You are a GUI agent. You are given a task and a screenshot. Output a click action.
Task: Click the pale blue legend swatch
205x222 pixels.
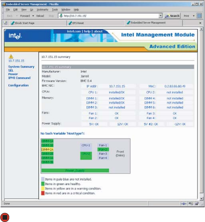[43, 179]
